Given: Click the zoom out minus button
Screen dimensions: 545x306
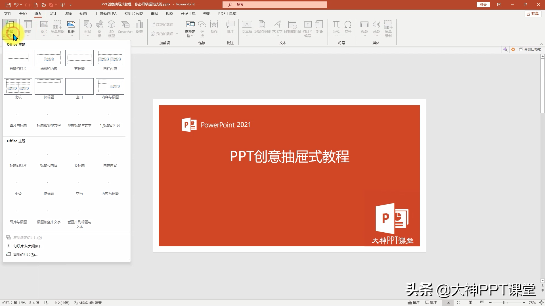Looking at the screenshot, I should [x=491, y=303].
